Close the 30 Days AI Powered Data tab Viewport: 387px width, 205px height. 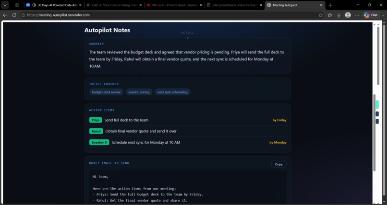coord(80,5)
